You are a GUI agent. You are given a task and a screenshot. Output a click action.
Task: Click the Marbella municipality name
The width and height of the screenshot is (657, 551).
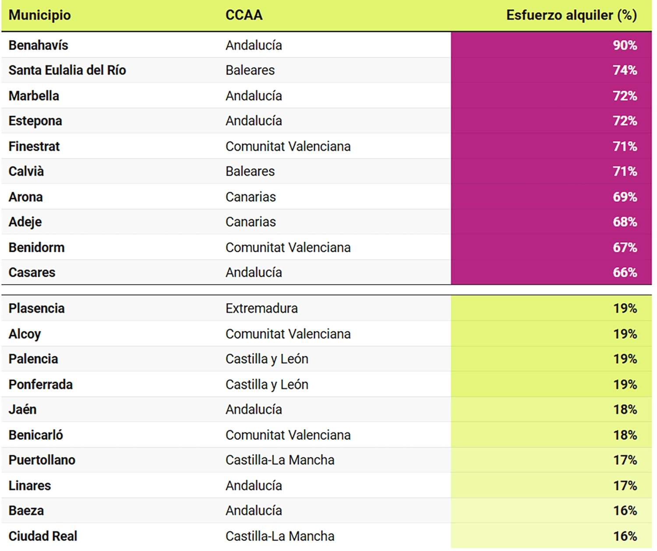tap(34, 96)
